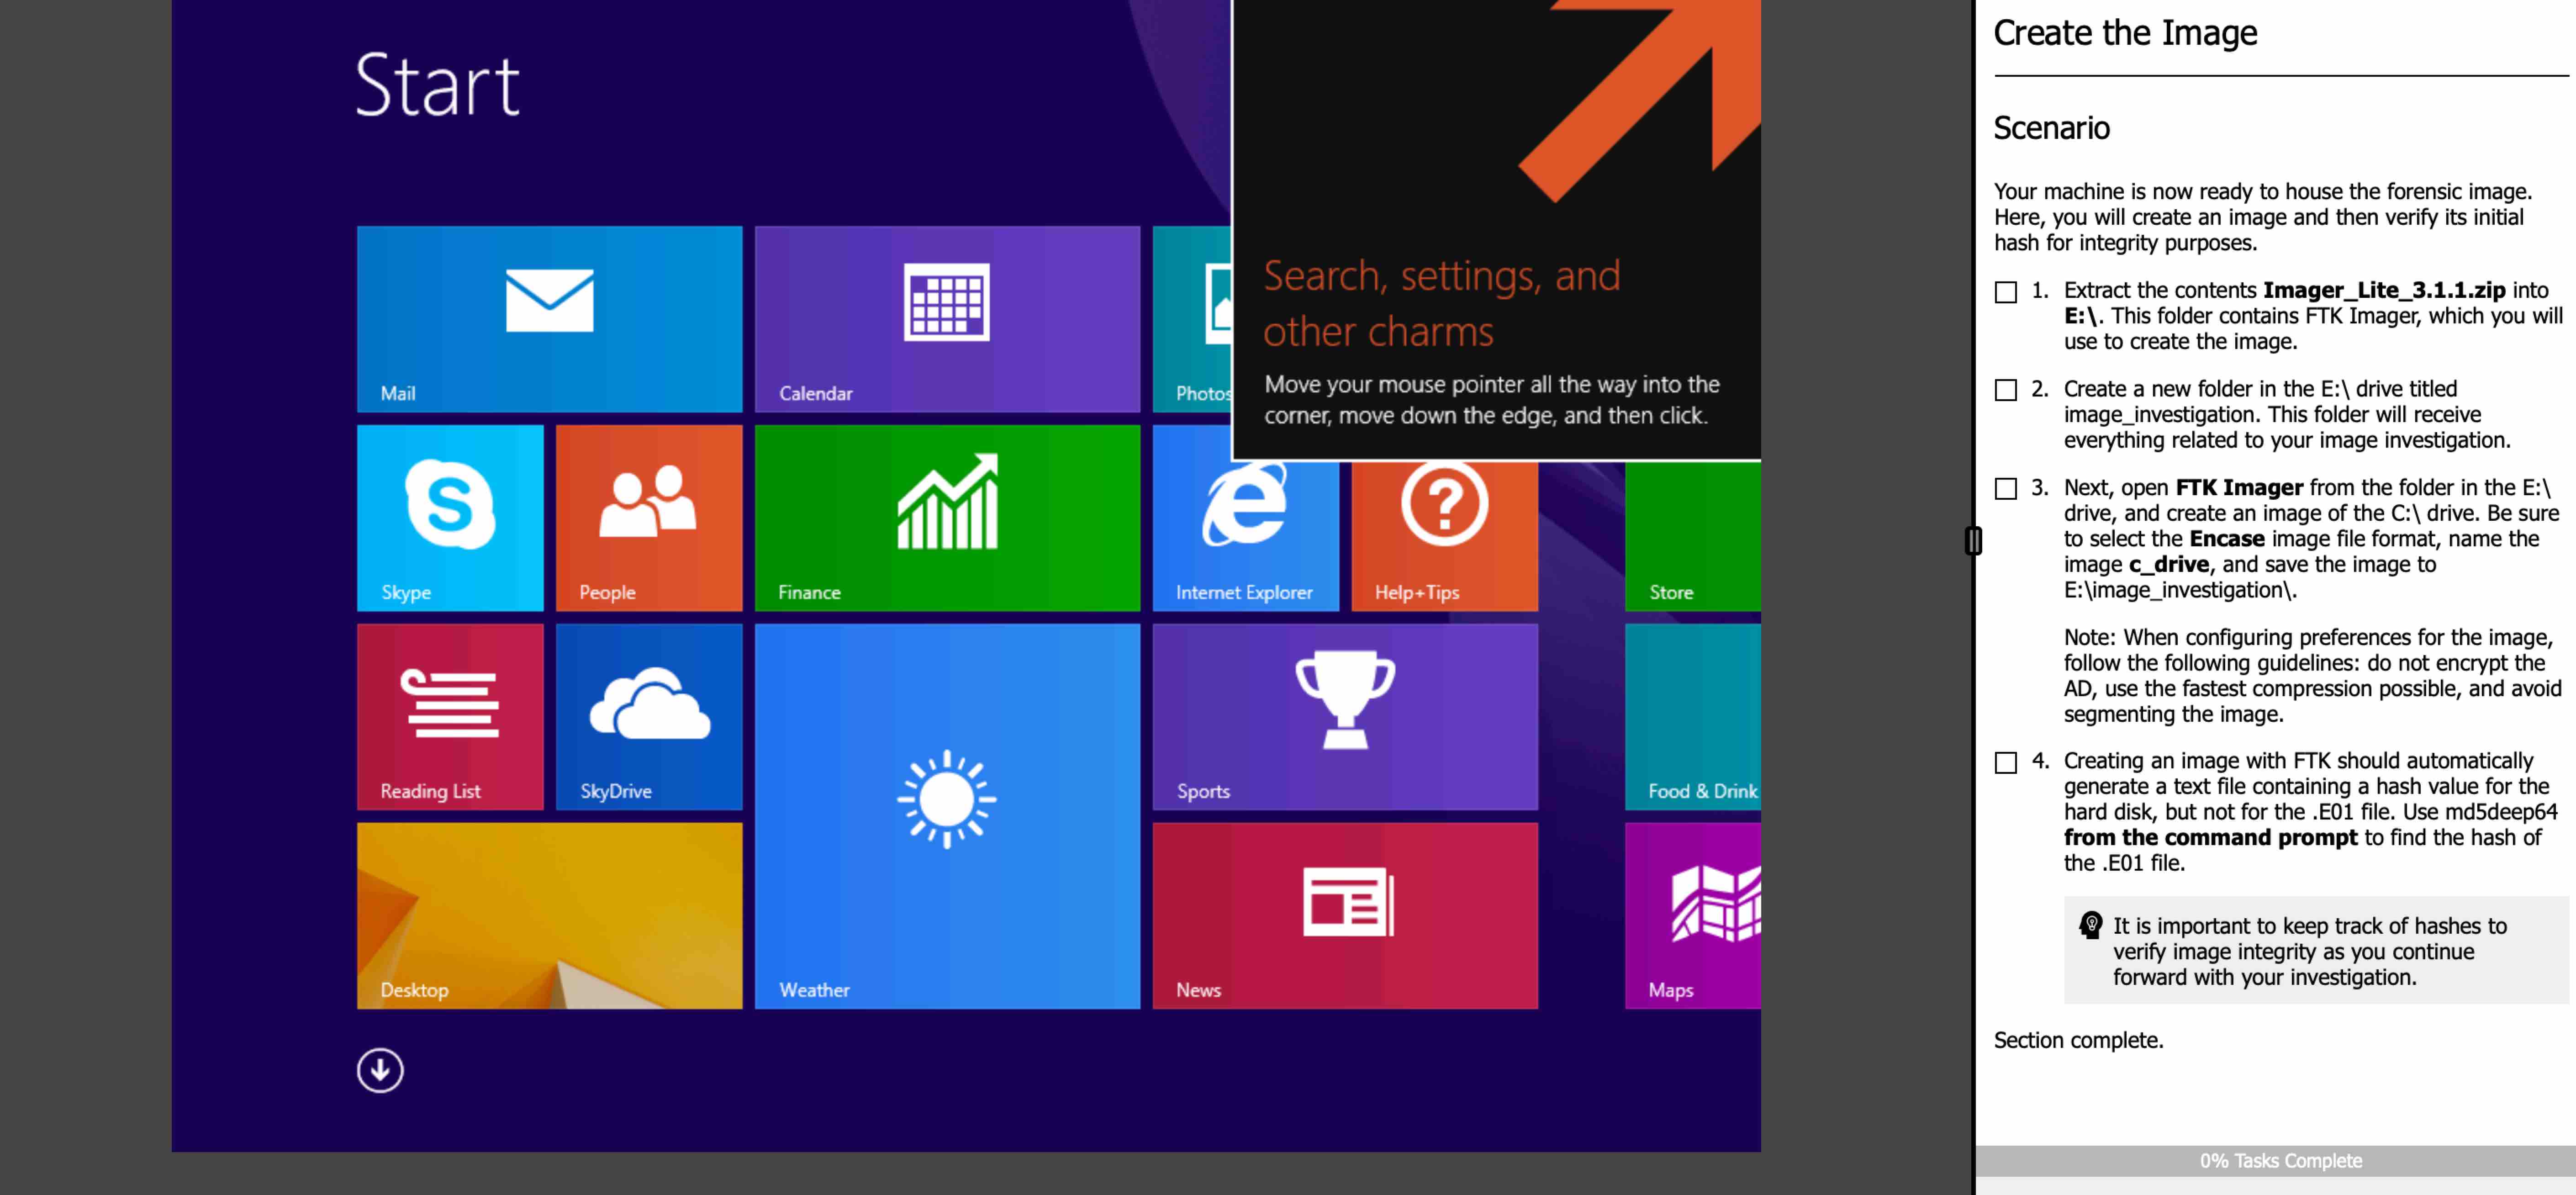
Task: Open the Sports tile
Action: [x=1344, y=716]
